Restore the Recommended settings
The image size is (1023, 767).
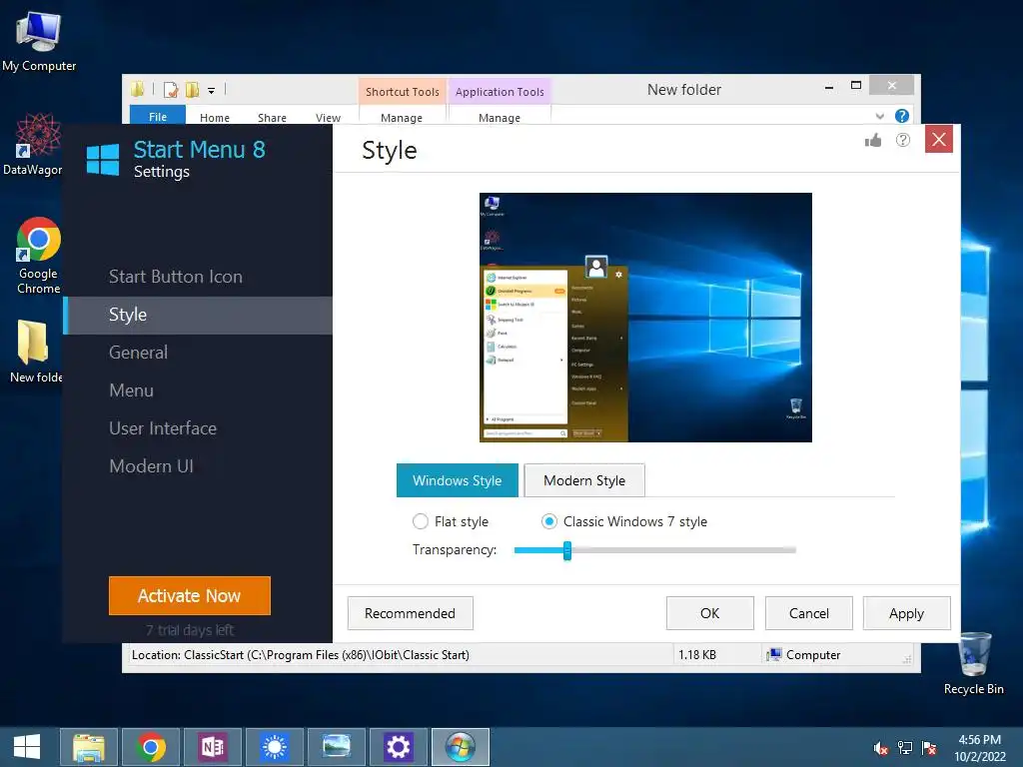pos(410,614)
